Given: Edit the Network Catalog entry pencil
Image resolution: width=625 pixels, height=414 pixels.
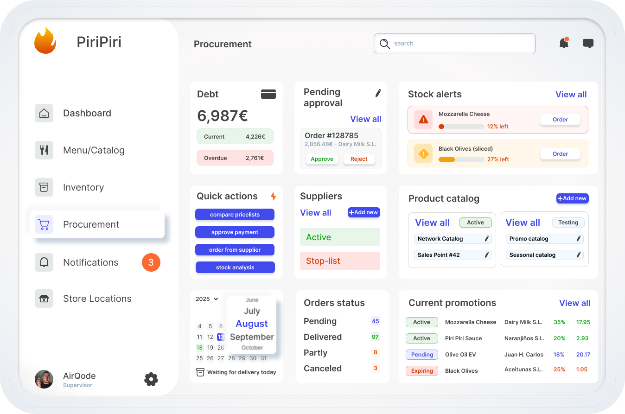Looking at the screenshot, I should click(487, 239).
